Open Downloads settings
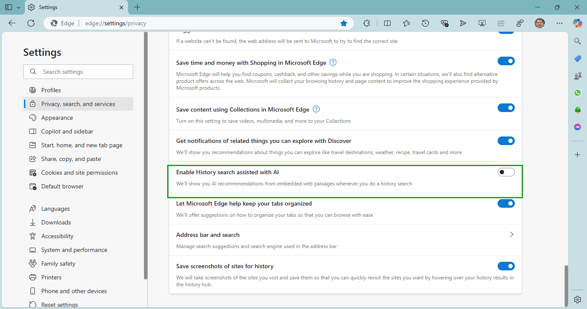The width and height of the screenshot is (587, 309). coord(78,222)
